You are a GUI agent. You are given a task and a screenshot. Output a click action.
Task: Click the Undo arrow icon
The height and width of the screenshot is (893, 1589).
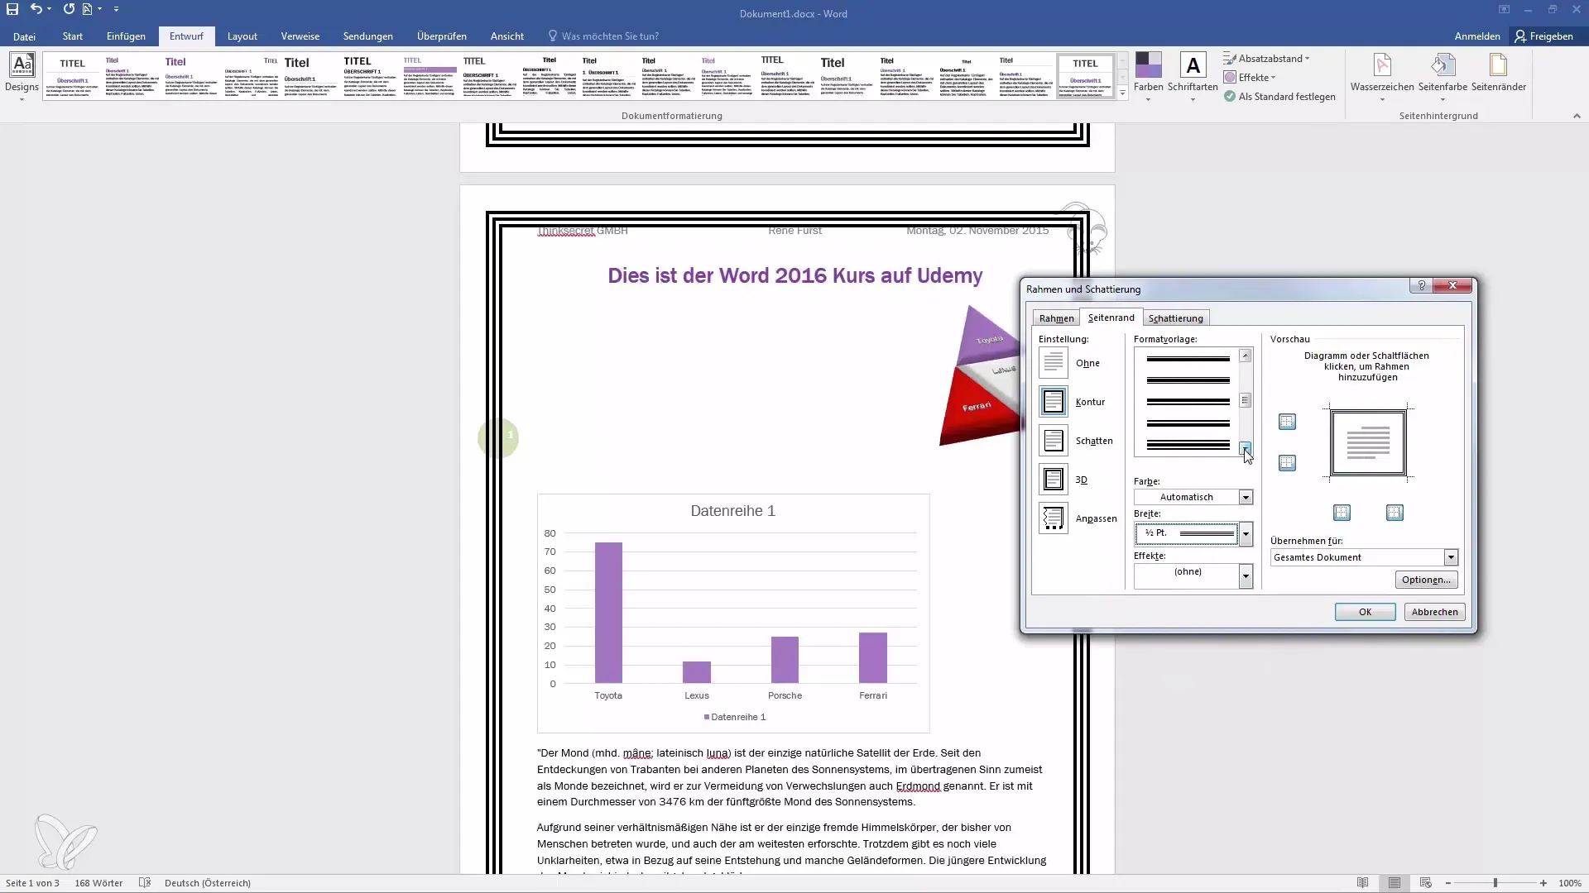[36, 9]
